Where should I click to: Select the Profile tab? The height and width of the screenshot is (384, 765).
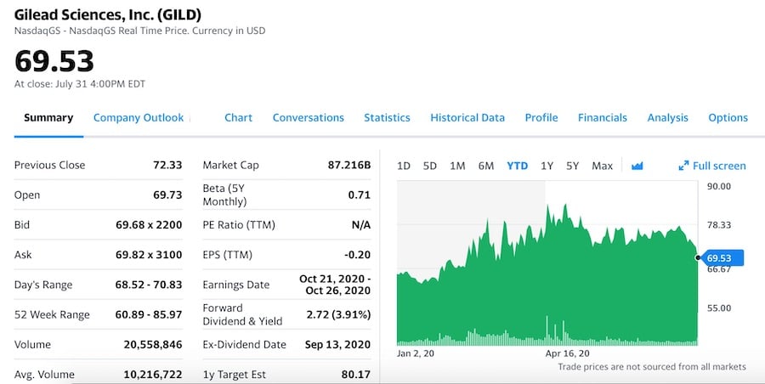click(x=541, y=117)
